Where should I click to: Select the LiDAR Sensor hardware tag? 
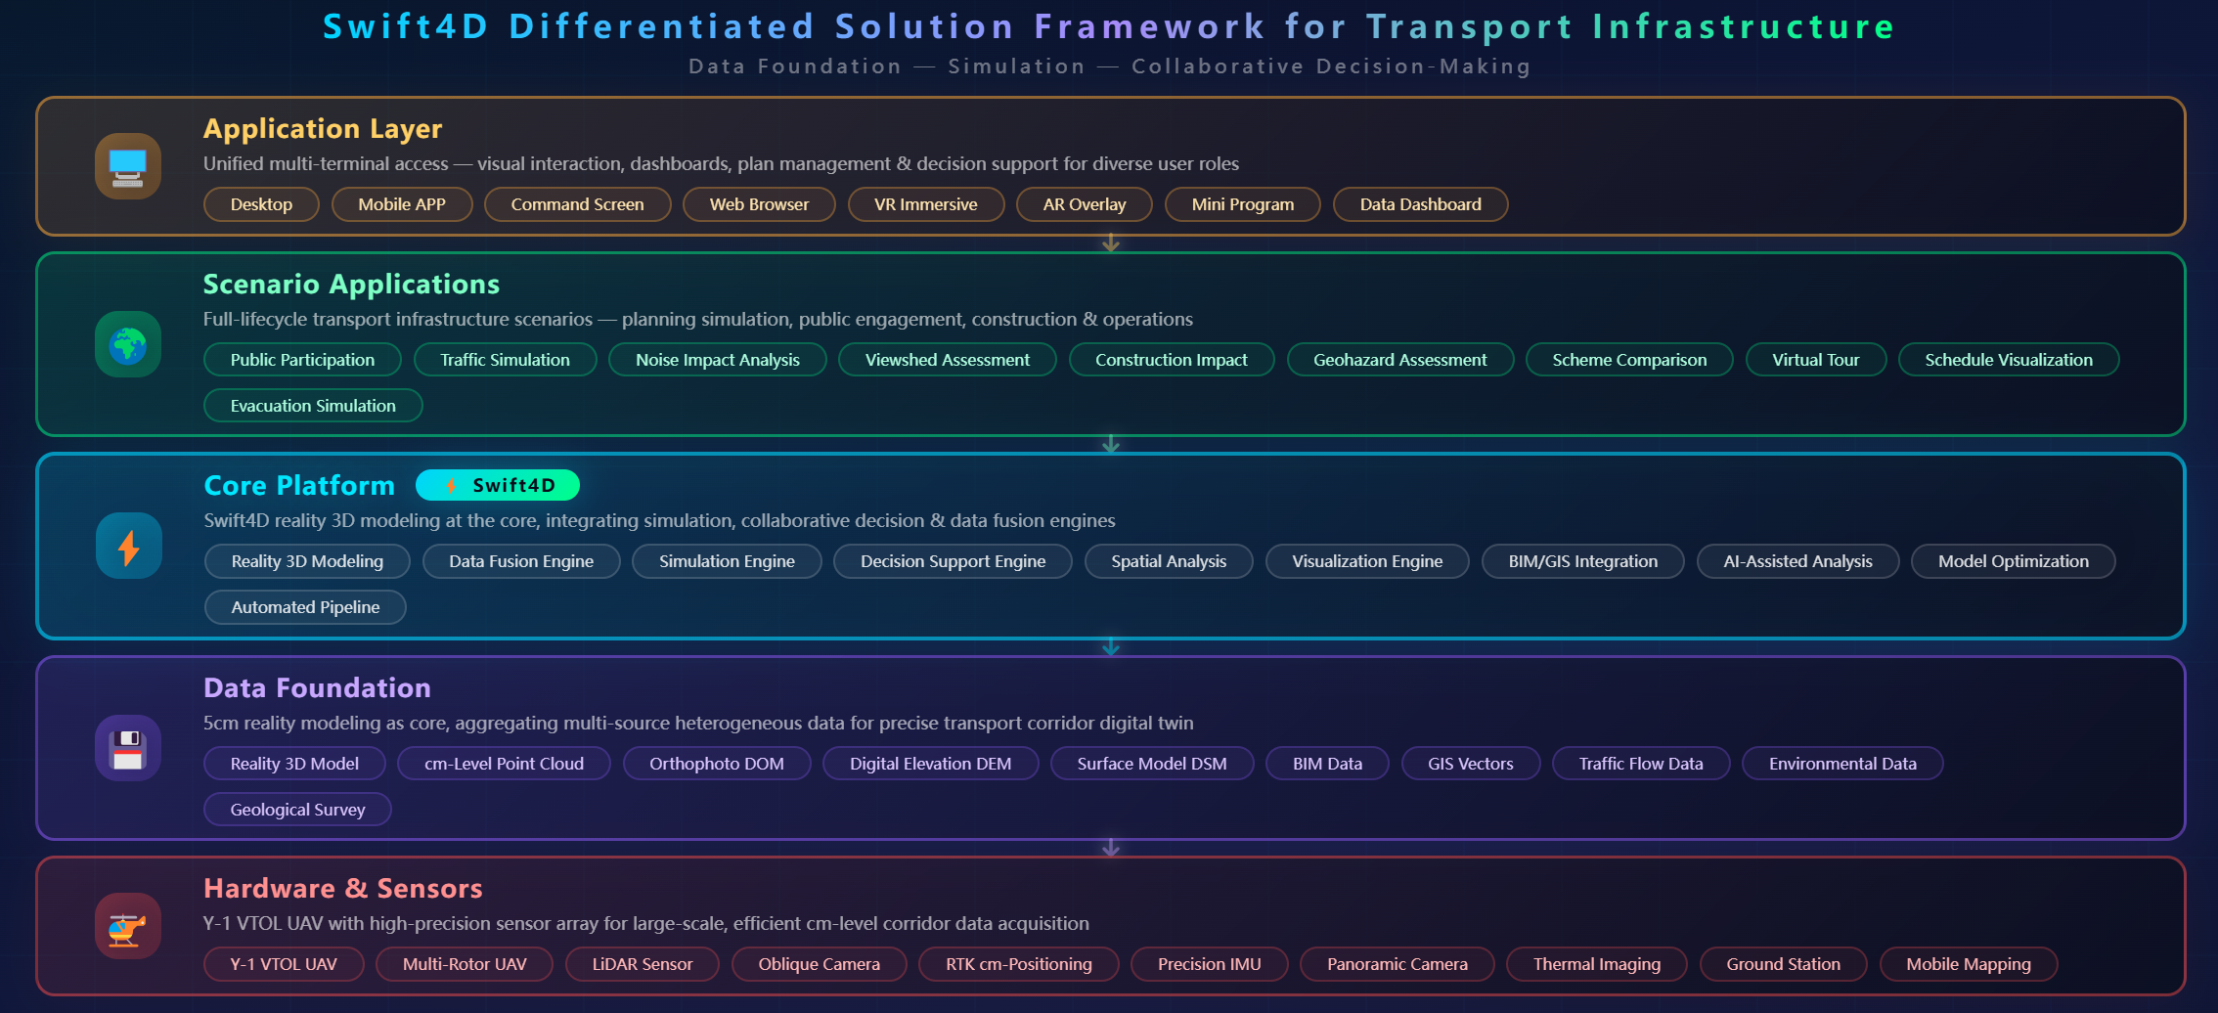coord(642,964)
